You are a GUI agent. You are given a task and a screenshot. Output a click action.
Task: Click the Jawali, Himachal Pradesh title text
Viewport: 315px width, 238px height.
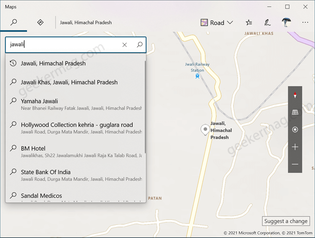pyautogui.click(x=86, y=23)
